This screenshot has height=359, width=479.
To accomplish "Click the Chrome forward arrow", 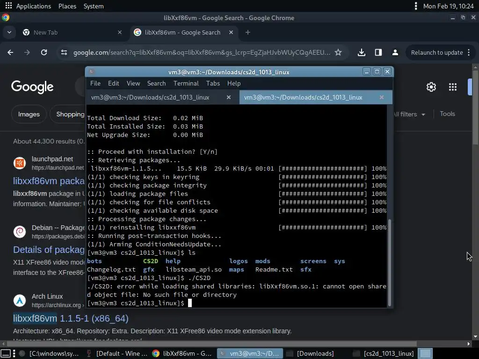I will pos(27,52).
